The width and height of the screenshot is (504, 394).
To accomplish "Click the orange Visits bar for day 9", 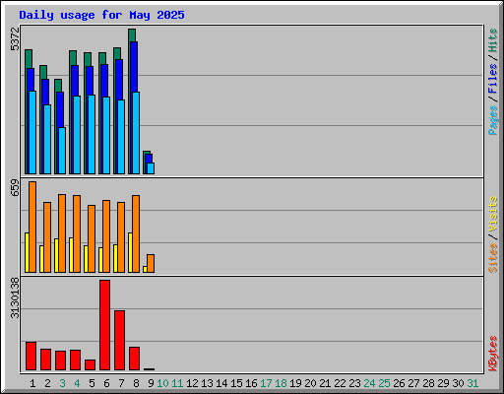I will click(x=151, y=263).
